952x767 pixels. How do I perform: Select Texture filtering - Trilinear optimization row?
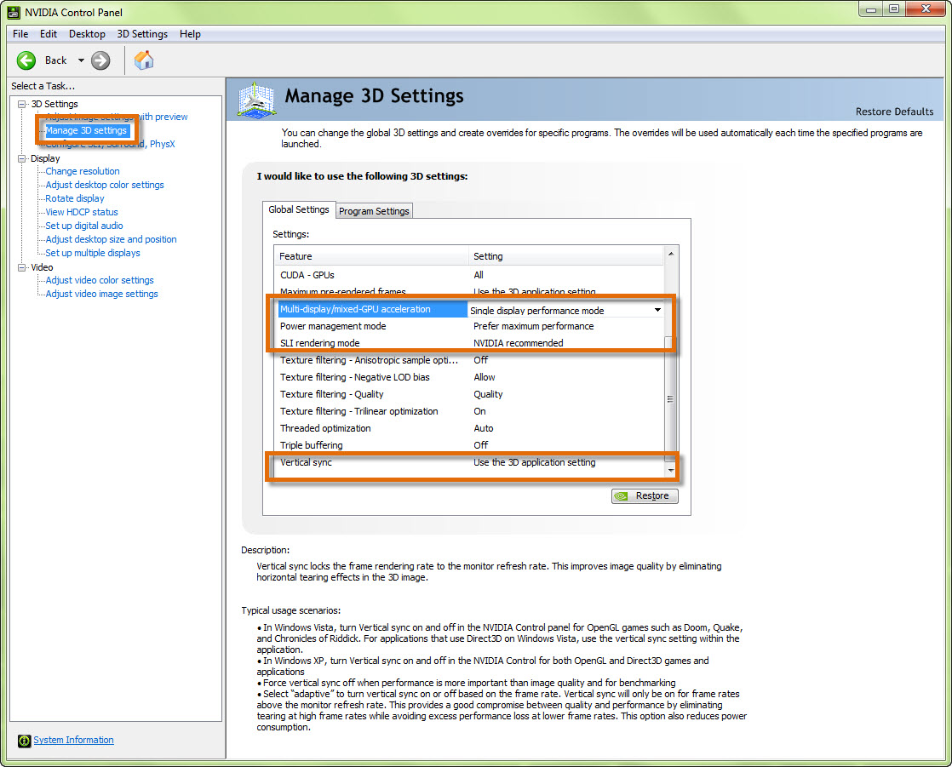click(x=470, y=411)
